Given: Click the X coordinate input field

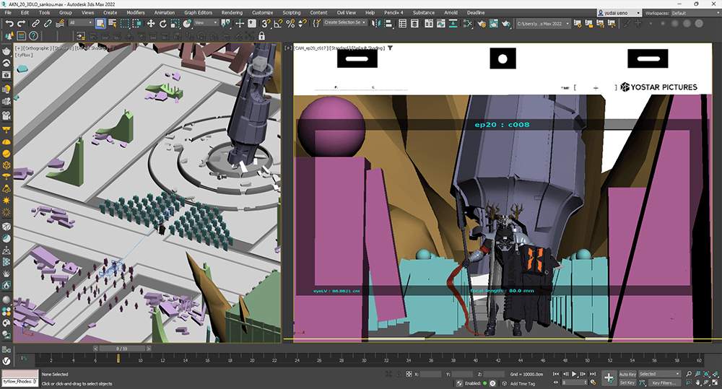Looking at the screenshot, I should coord(430,375).
